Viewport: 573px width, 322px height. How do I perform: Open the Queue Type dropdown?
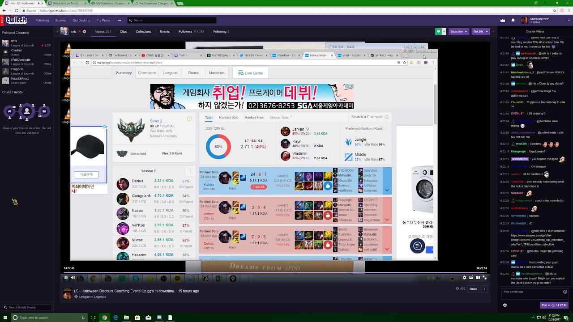point(281,117)
